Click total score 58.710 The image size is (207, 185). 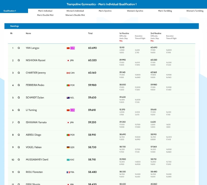[x=92, y=159]
